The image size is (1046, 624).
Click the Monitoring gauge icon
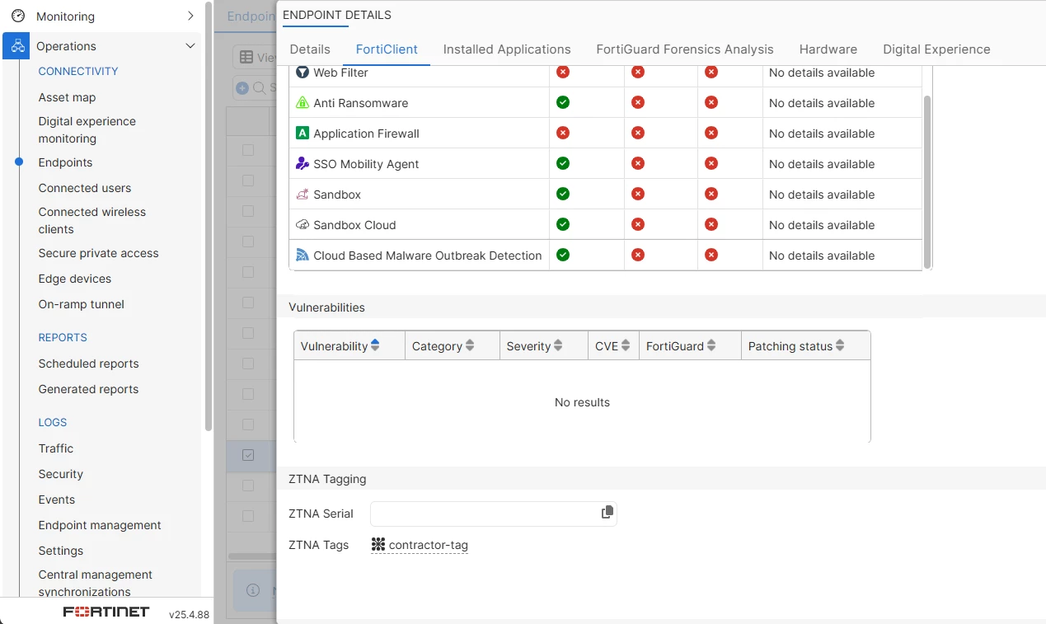(17, 16)
